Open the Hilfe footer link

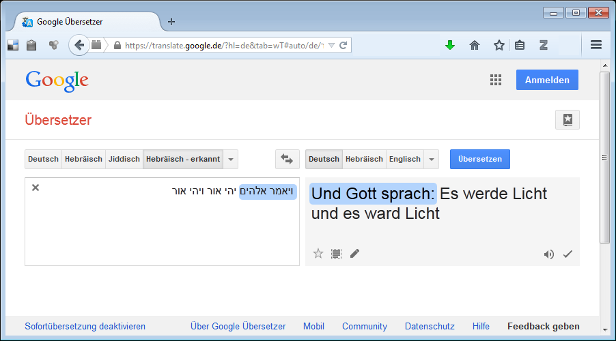[x=481, y=326]
